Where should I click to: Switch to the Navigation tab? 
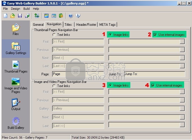click(54, 24)
